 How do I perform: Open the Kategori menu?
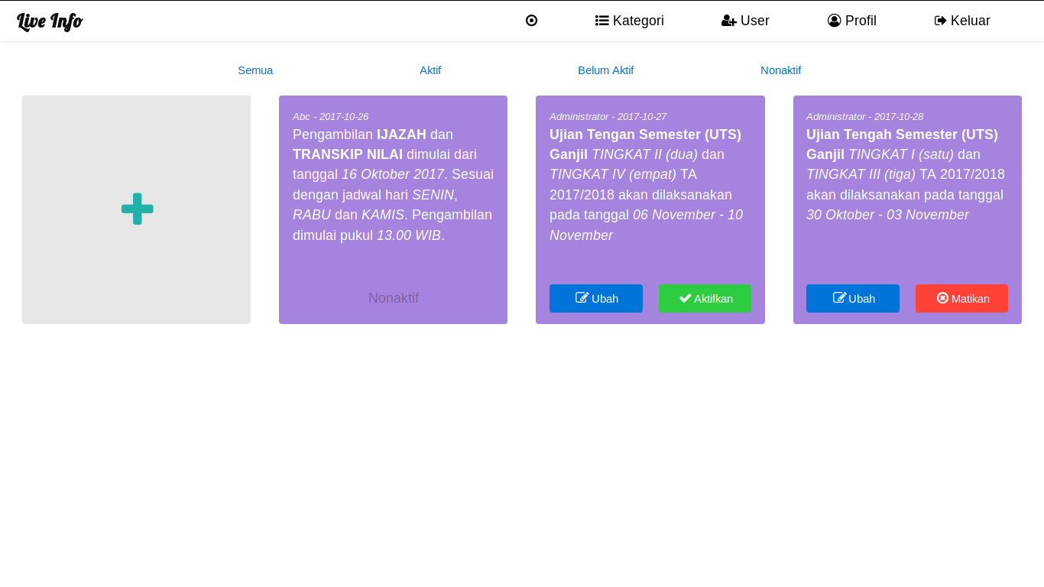point(630,21)
